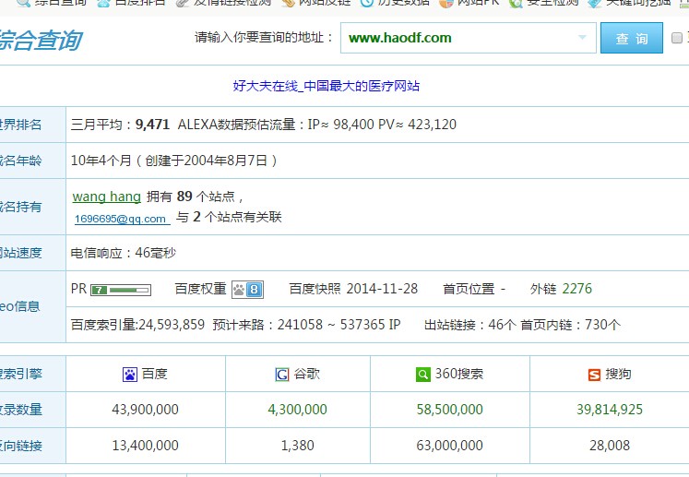Select the three-month average rank 9,471

[152, 125]
